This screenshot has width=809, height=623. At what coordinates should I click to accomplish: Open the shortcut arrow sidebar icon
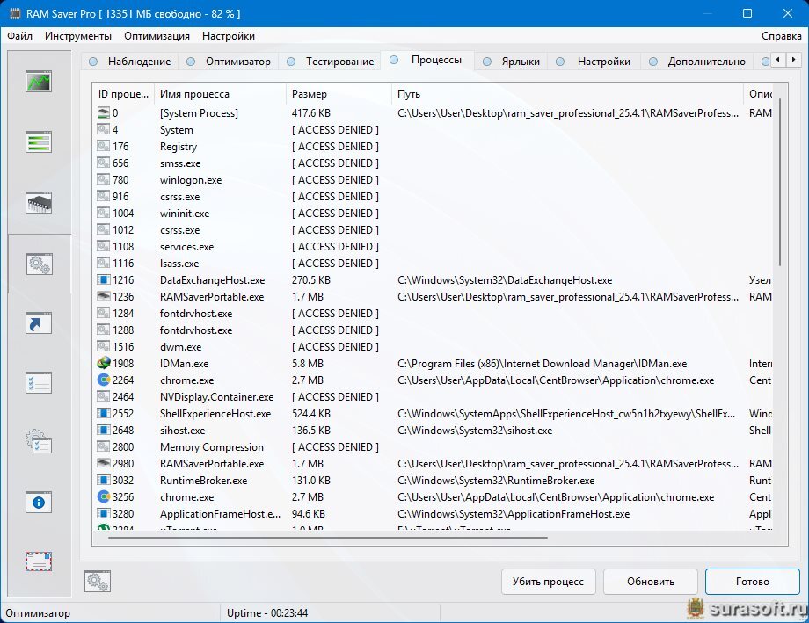coord(39,323)
